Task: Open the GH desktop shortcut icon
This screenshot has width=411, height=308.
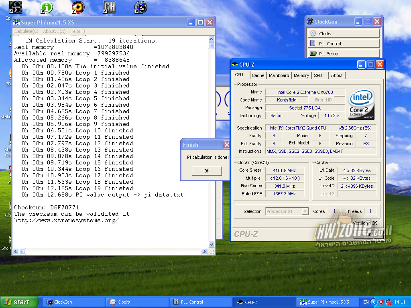Action: tap(110, 7)
